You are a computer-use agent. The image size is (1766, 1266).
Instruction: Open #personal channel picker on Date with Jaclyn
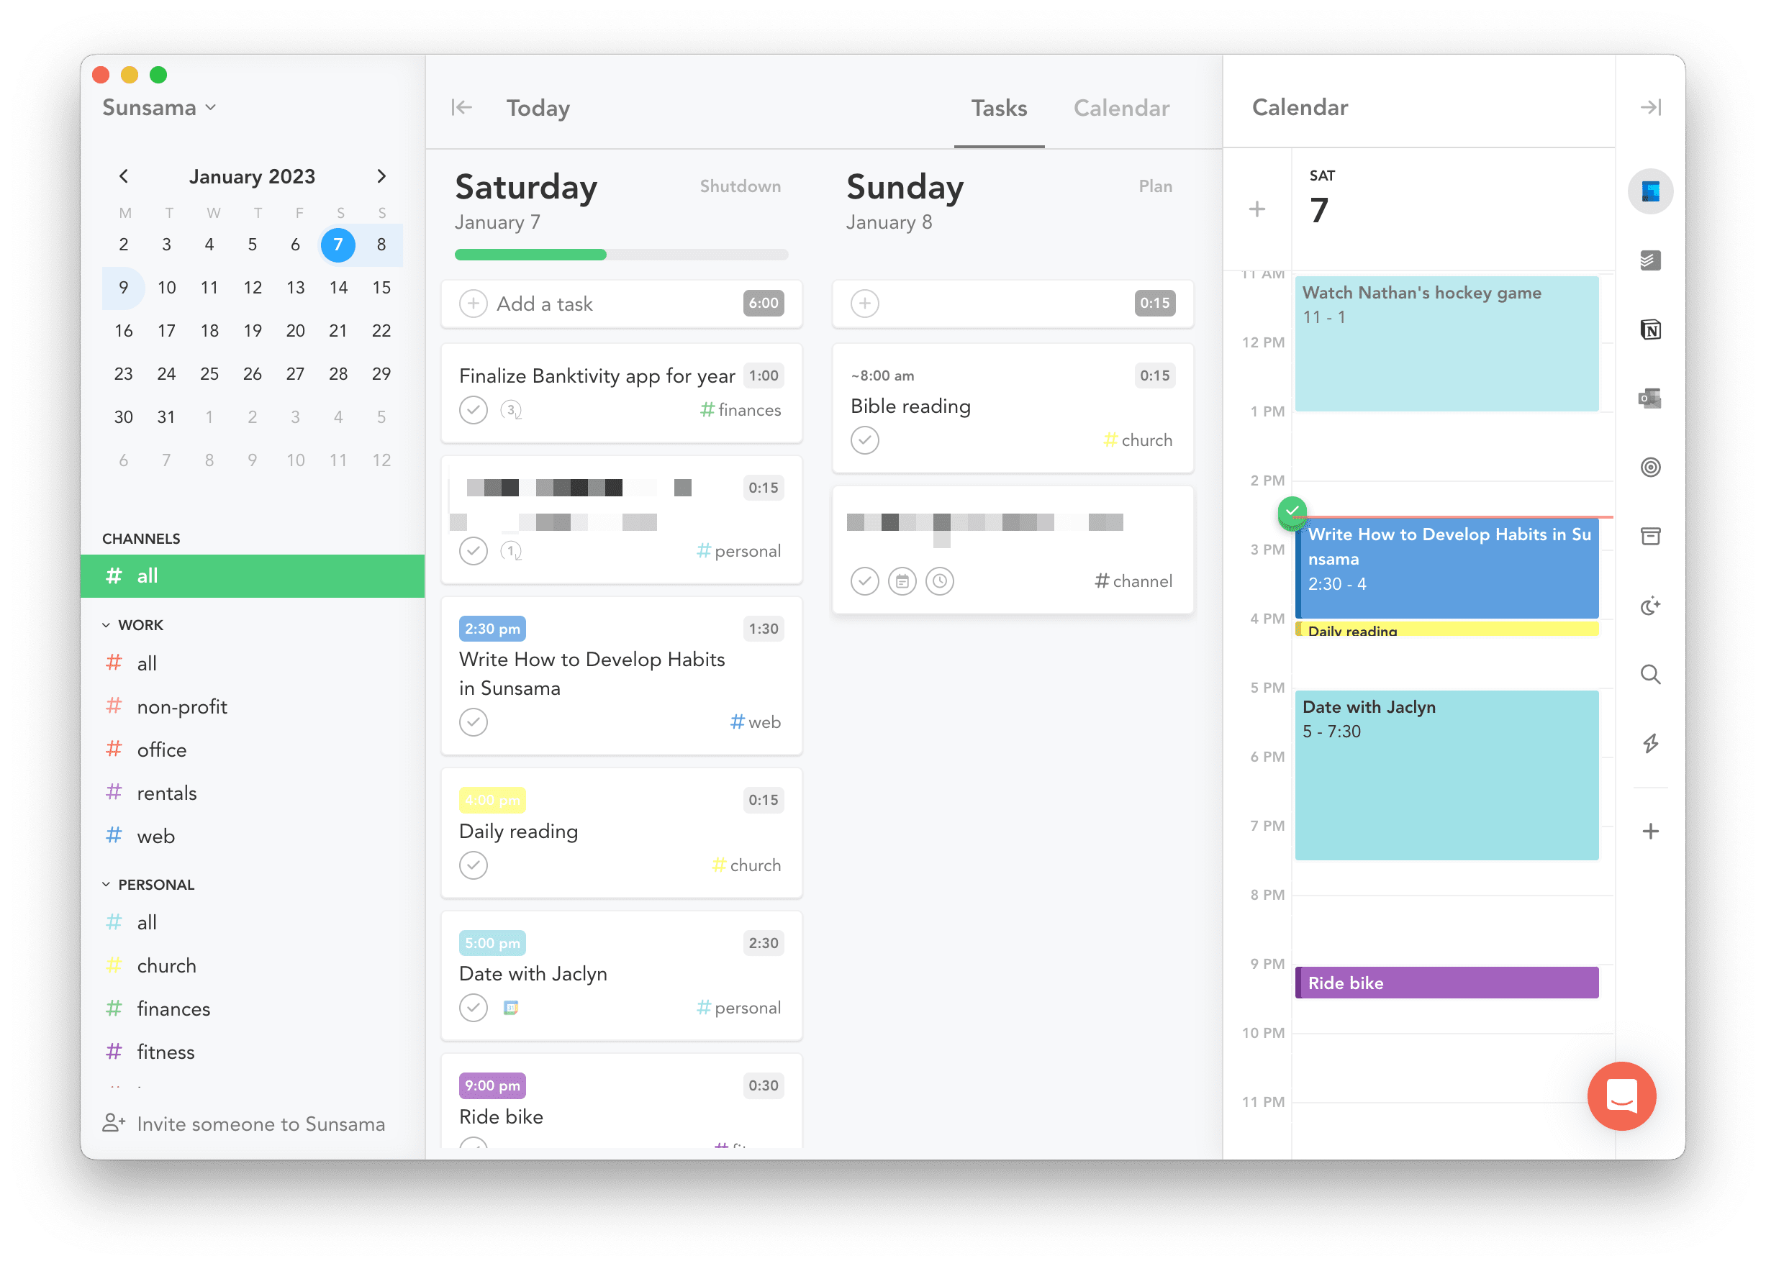(738, 1008)
